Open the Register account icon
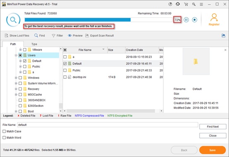The image size is (229, 157). (x=214, y=19)
